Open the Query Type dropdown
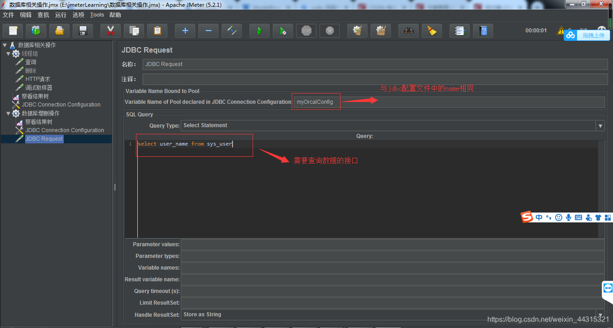Screen dimensions: 613x328 click(600, 126)
